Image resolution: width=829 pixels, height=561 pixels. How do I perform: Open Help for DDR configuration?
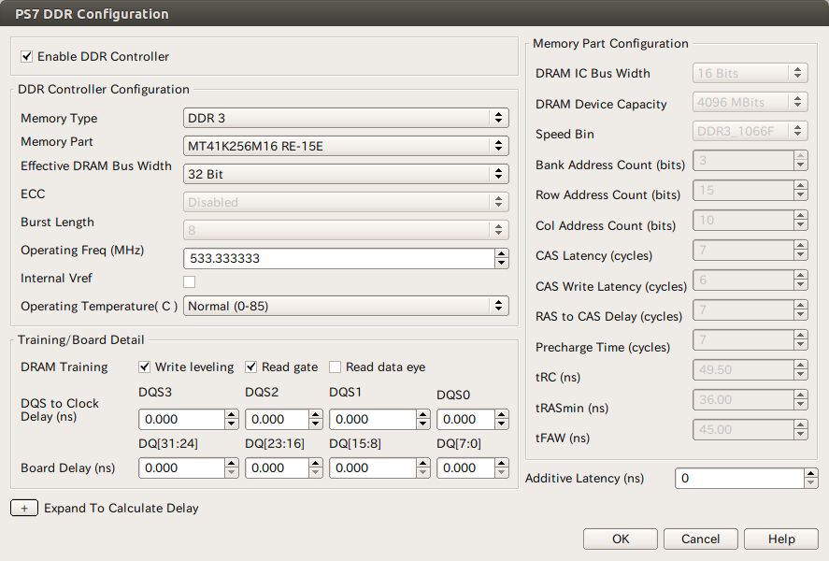[781, 539]
